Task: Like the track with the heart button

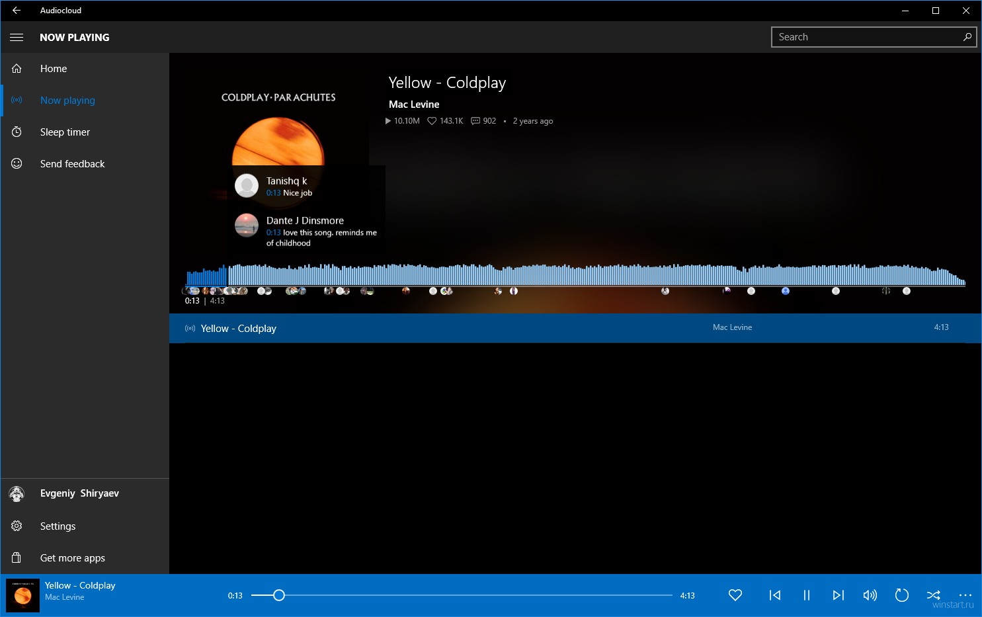Action: point(735,595)
